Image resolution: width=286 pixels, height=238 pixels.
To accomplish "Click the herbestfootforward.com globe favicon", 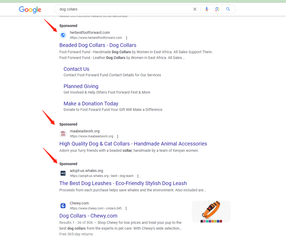I will pos(63,35).
